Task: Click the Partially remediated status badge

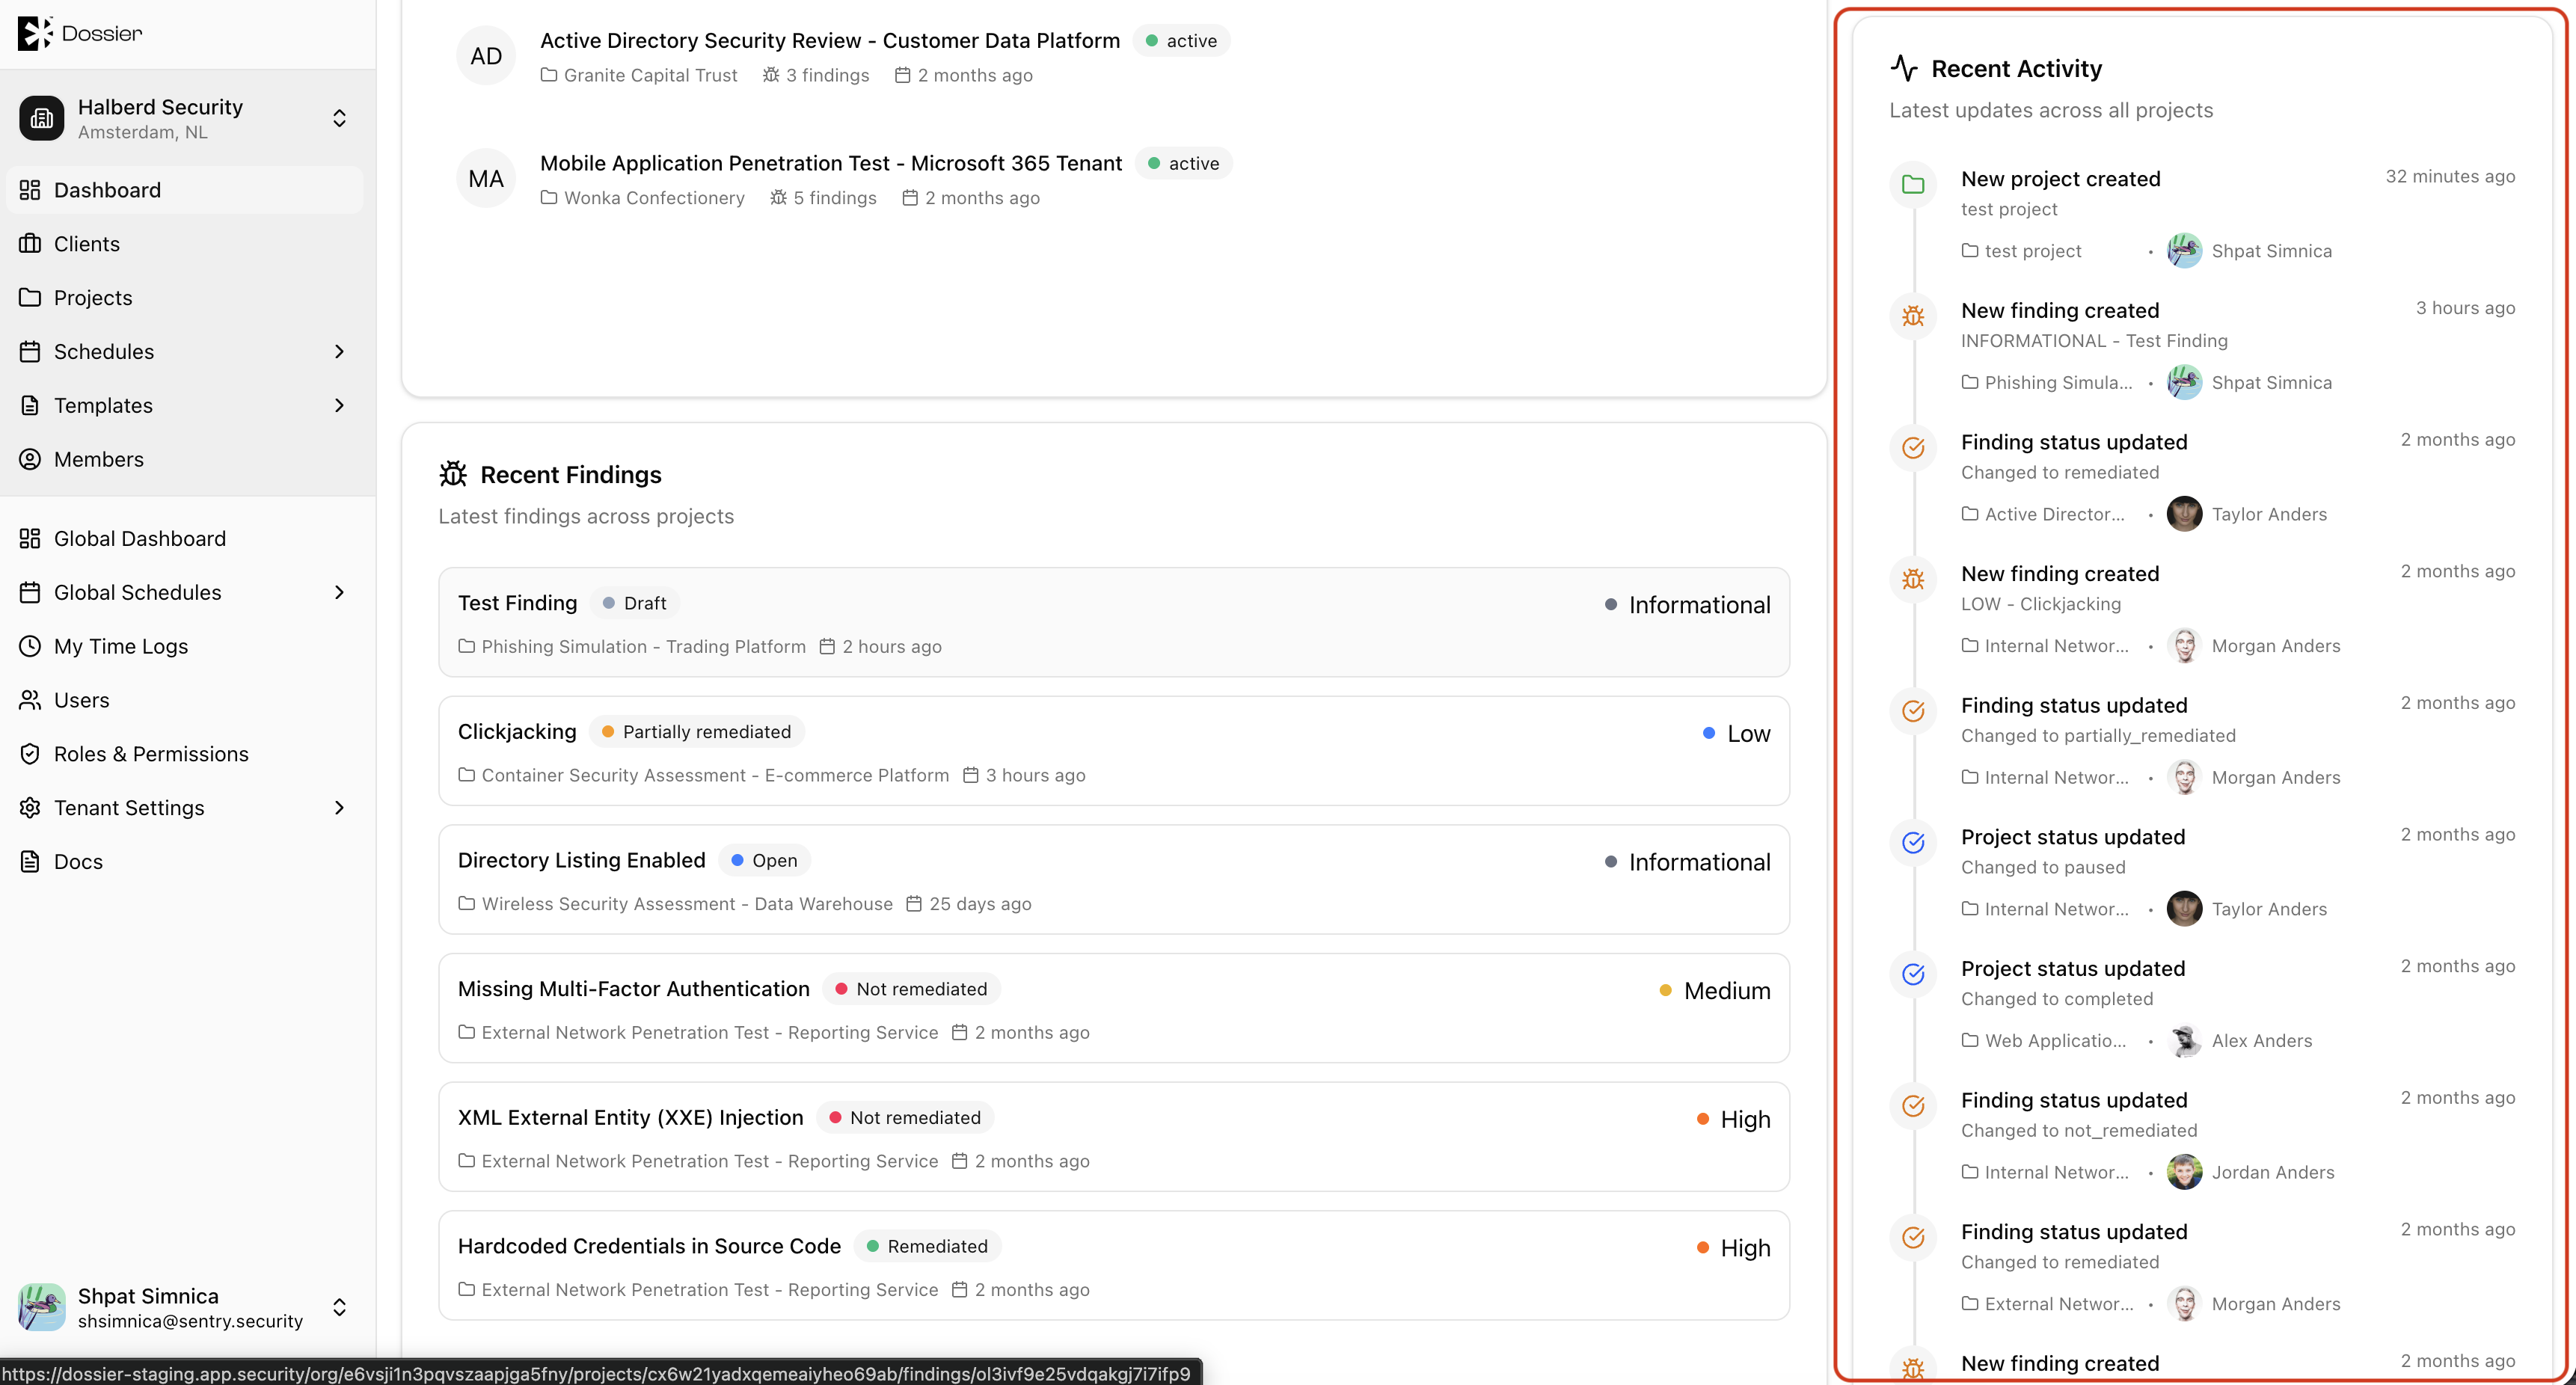Action: point(697,732)
